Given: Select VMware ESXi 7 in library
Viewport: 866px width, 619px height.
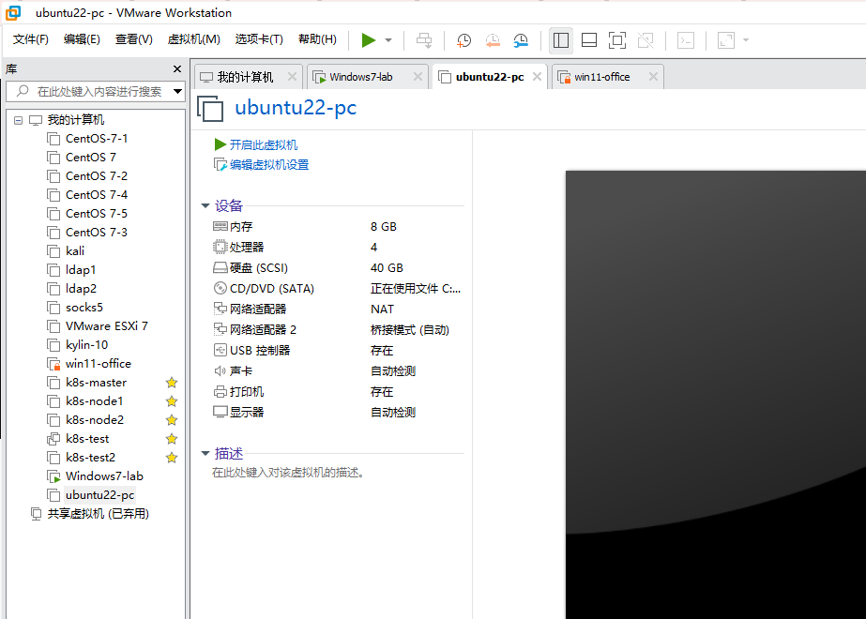Looking at the screenshot, I should pyautogui.click(x=107, y=325).
